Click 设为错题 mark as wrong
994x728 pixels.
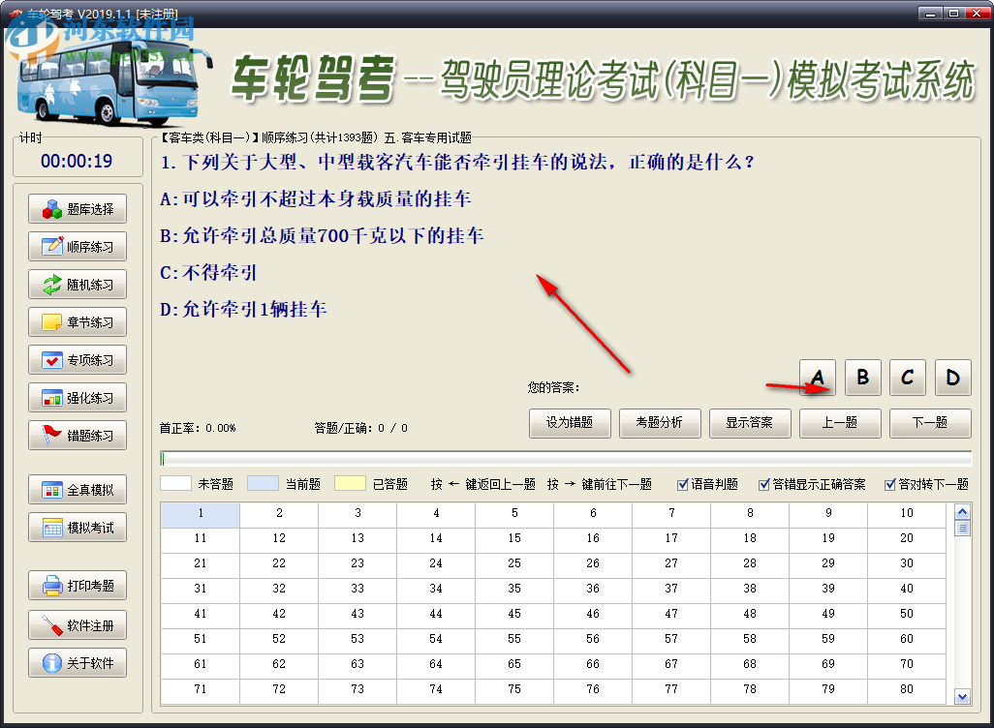(570, 423)
